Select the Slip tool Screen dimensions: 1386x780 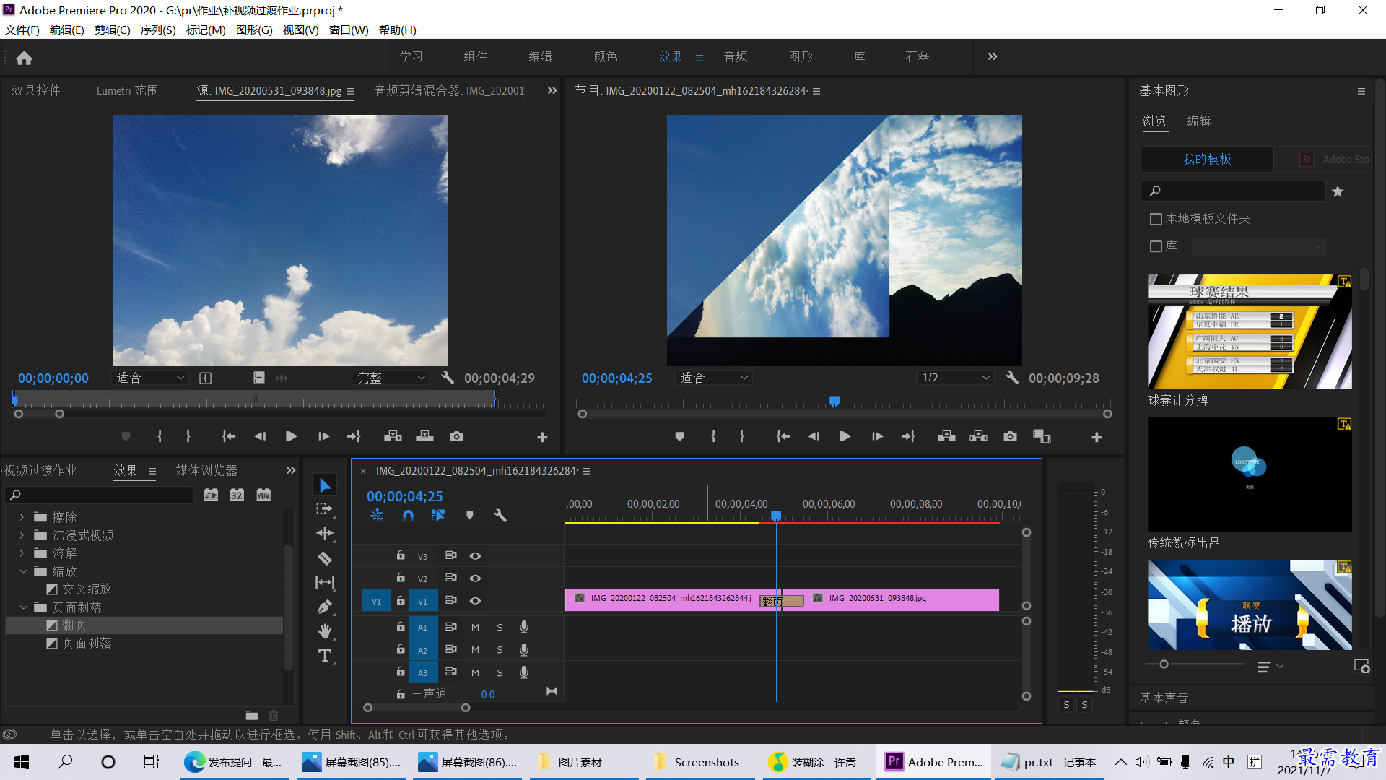click(325, 582)
